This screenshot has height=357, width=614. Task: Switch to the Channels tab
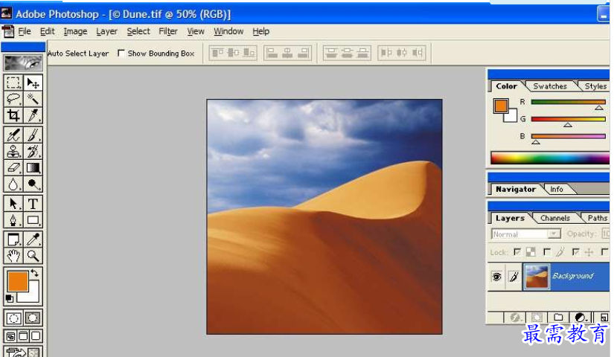pyautogui.click(x=555, y=218)
